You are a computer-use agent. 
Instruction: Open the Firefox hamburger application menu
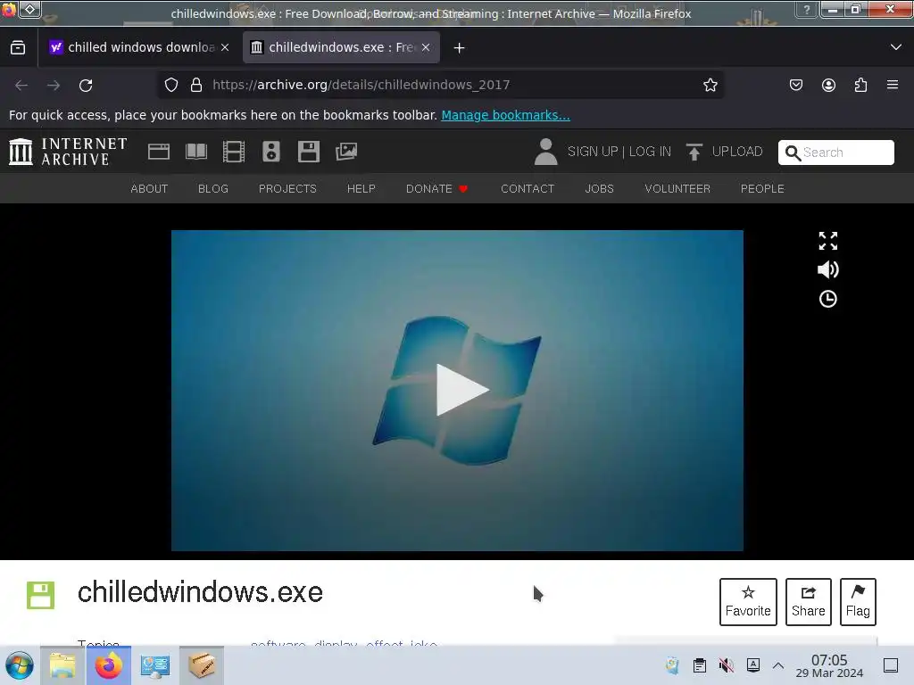[893, 85]
